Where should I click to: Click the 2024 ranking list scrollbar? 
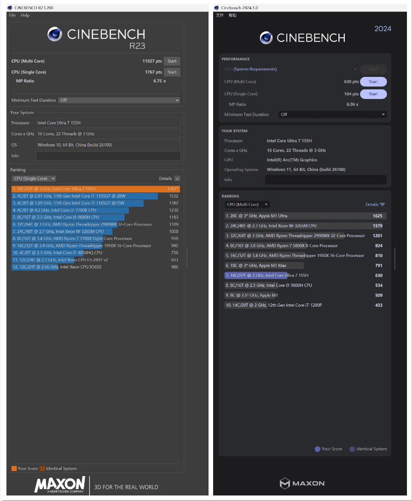(x=395, y=259)
